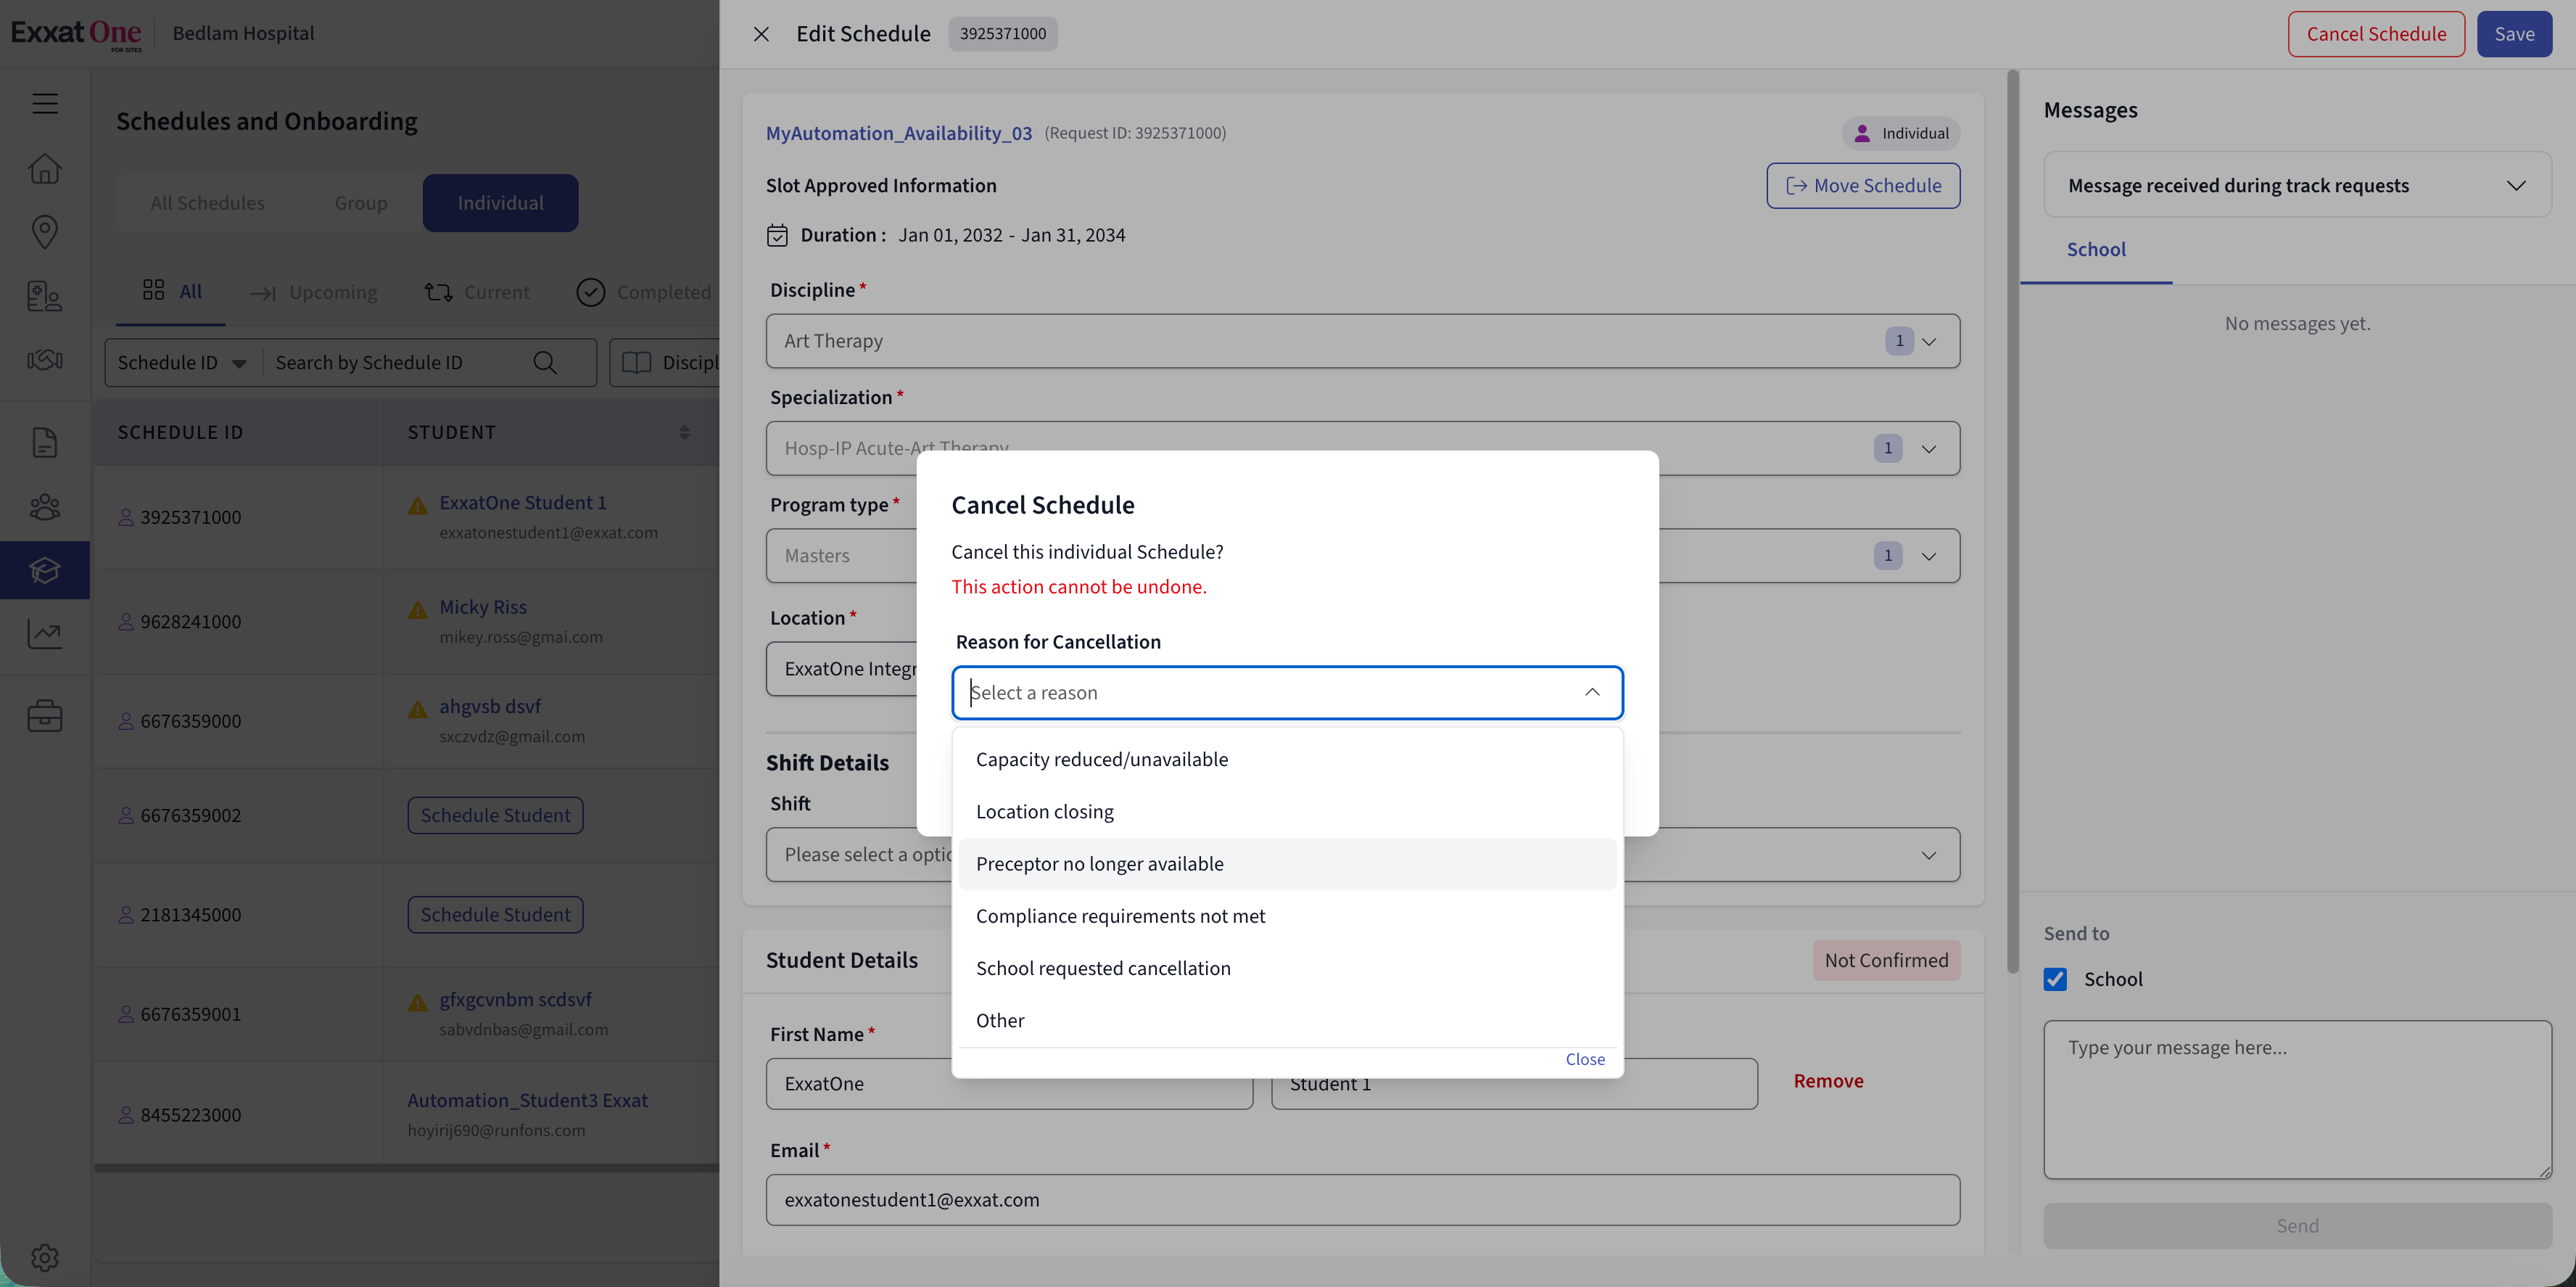
Task: Open the document sidebar icon
Action: [45, 442]
